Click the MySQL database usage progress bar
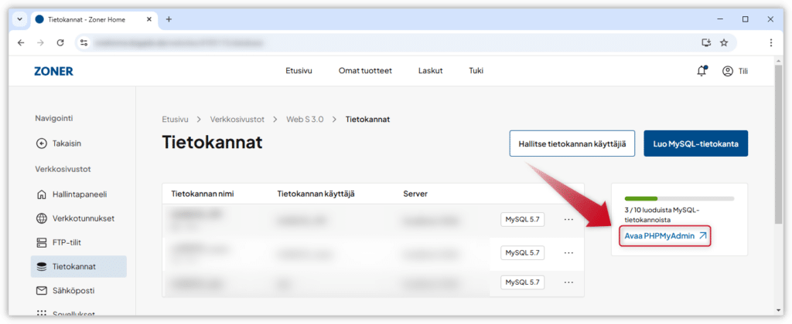The image size is (792, 324). (679, 198)
